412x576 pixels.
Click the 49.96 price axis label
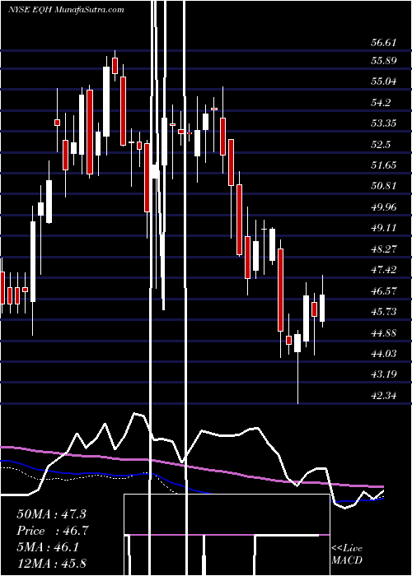pos(384,207)
